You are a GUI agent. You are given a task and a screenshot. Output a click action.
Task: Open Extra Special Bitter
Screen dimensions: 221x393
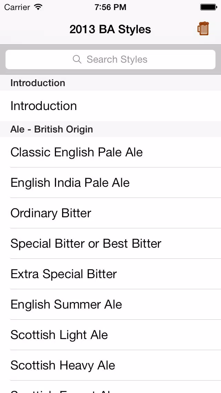110,274
